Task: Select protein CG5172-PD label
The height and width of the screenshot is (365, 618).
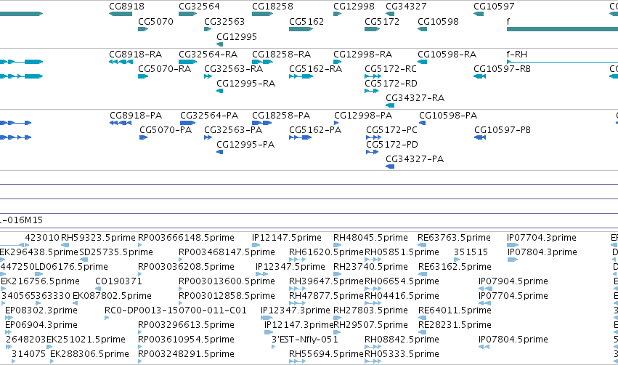Action: (x=391, y=145)
